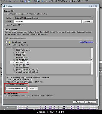Open More filter options link
Viewport: 102px width, 114px height.
[x=86, y=42]
